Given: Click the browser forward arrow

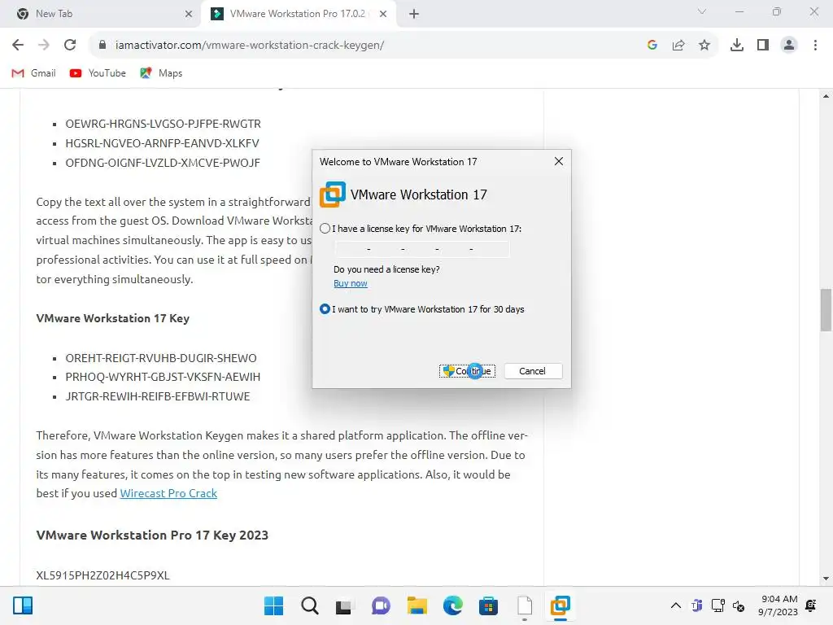Looking at the screenshot, I should point(44,46).
